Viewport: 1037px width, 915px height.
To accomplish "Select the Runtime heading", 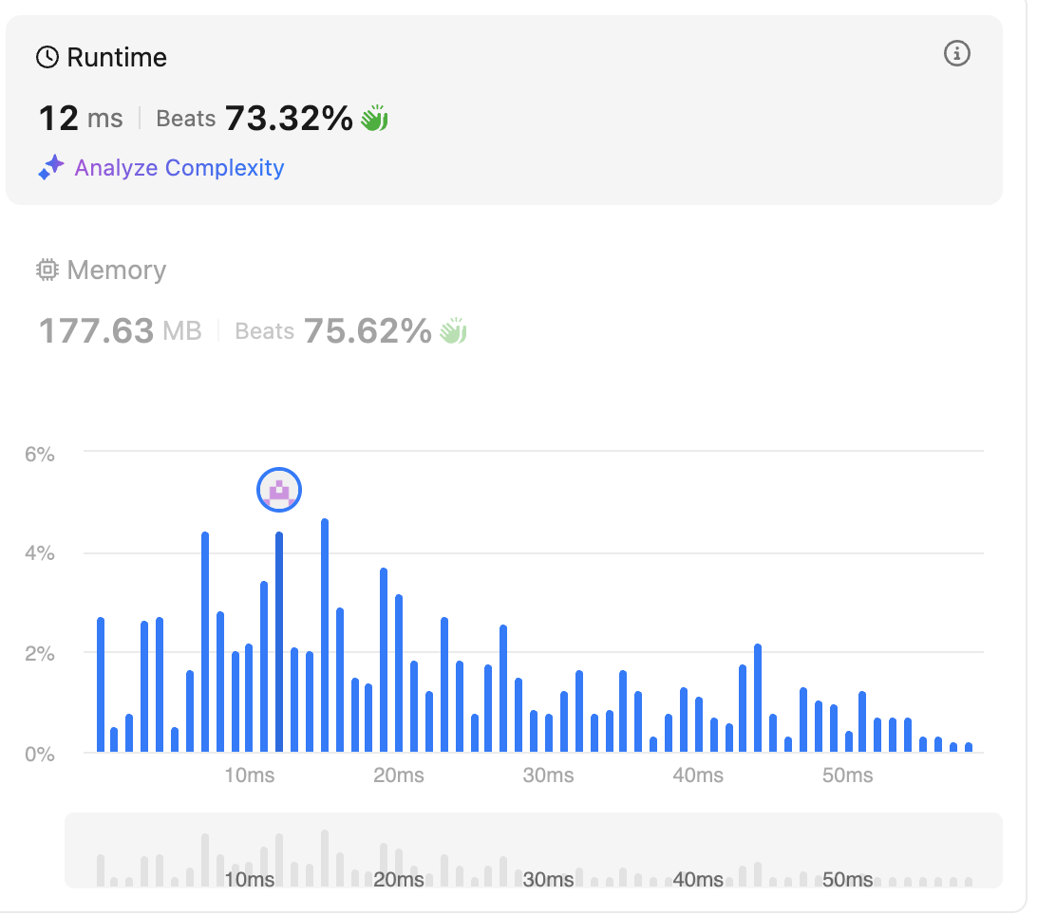I will coord(116,58).
